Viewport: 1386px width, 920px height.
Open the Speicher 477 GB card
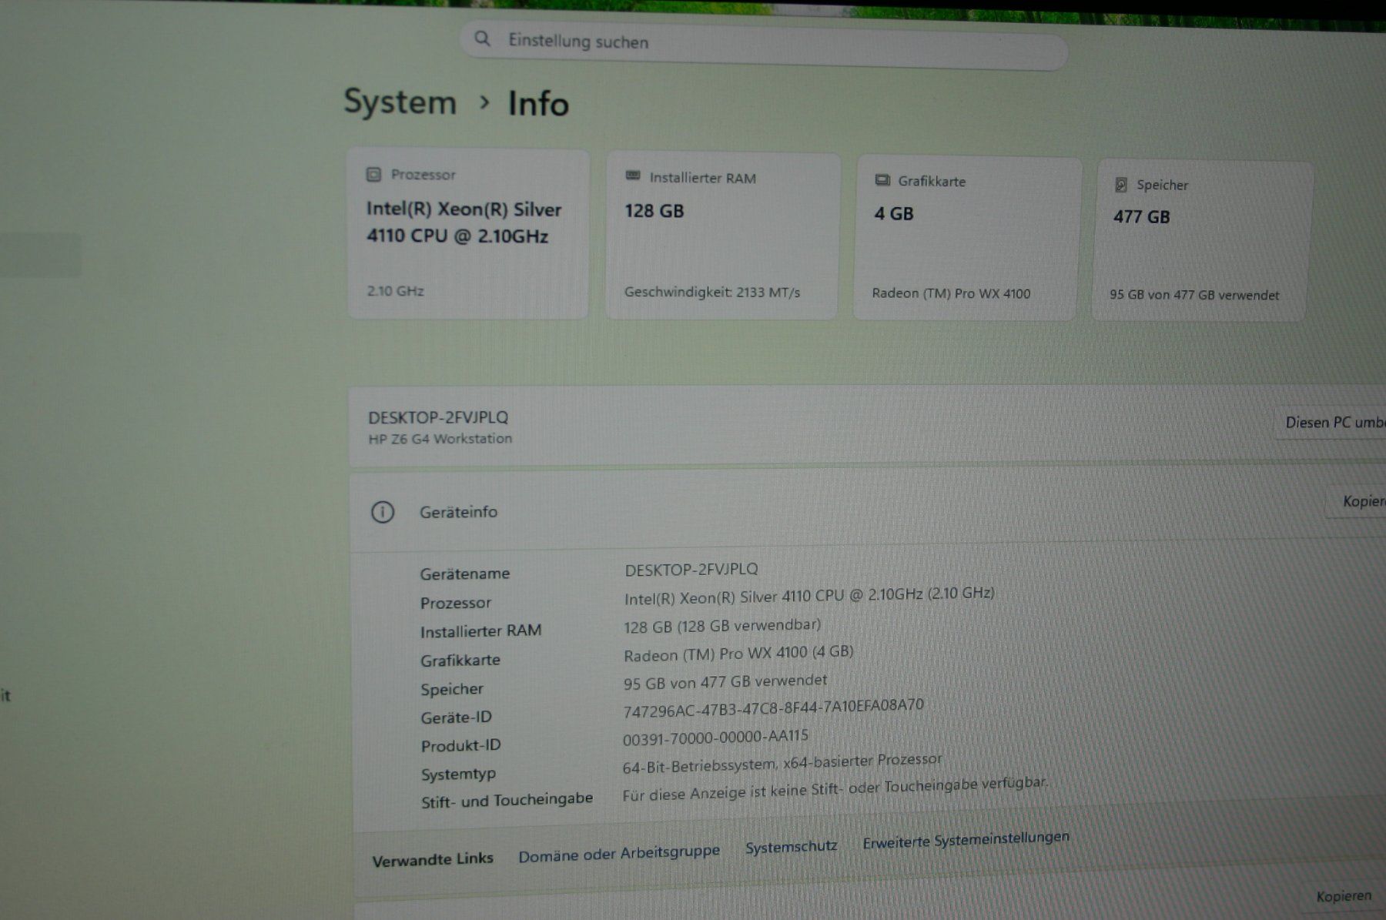[1201, 241]
